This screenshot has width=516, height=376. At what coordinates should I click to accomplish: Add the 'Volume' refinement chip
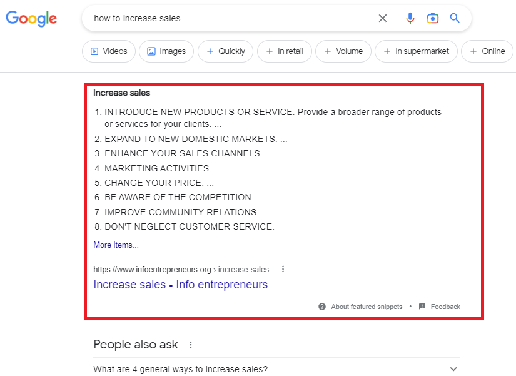coord(343,51)
